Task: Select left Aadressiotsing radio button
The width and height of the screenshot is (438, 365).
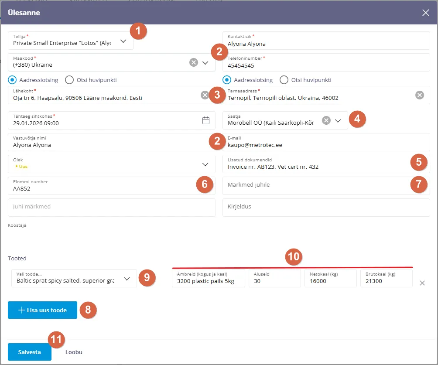Action: click(x=12, y=80)
